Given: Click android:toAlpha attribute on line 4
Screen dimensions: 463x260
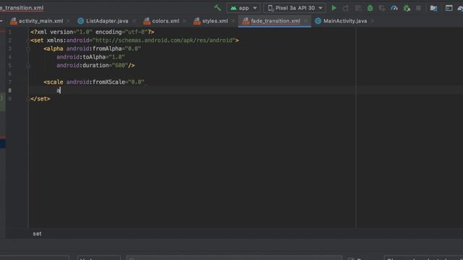Looking at the screenshot, I should (81, 57).
